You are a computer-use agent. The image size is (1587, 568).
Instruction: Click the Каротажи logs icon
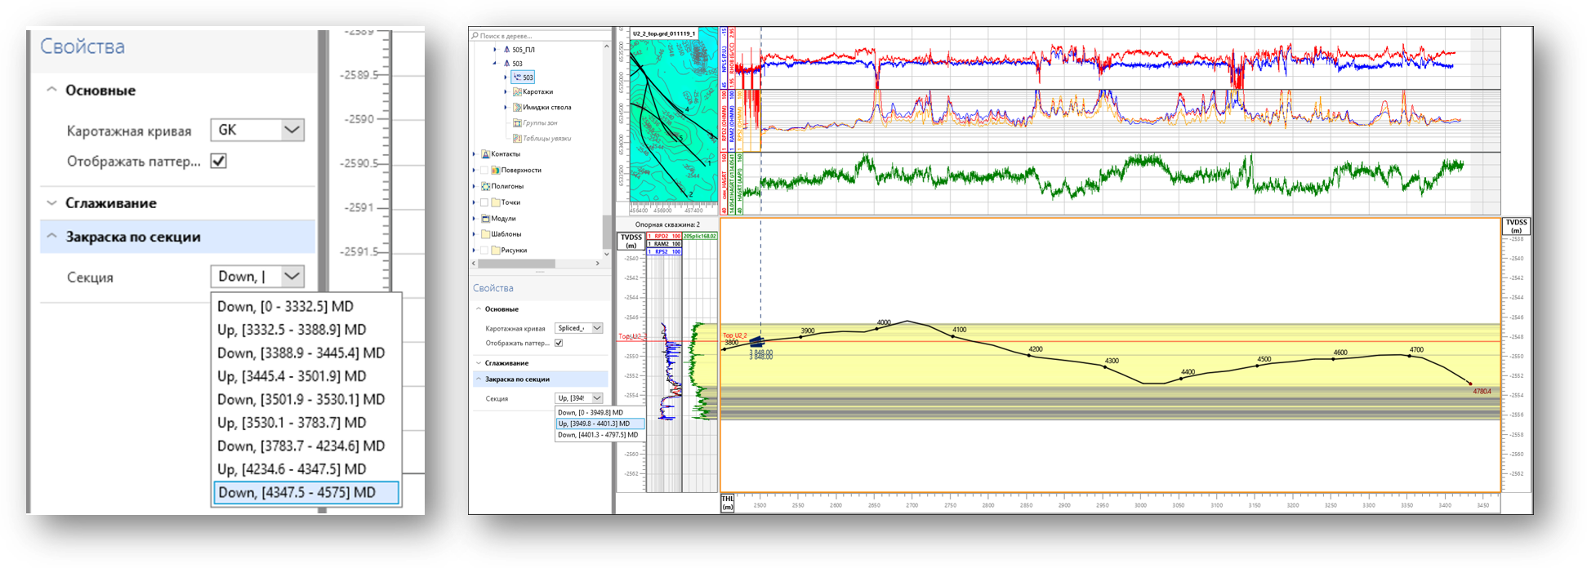[517, 92]
